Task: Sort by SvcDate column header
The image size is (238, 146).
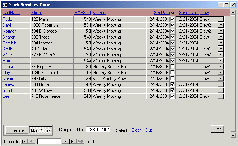Action: click(162, 13)
